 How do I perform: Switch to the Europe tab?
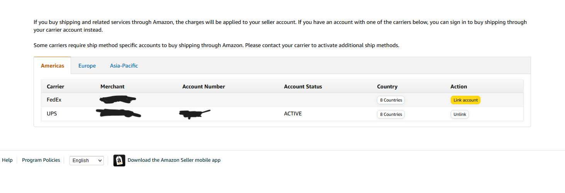(x=87, y=66)
